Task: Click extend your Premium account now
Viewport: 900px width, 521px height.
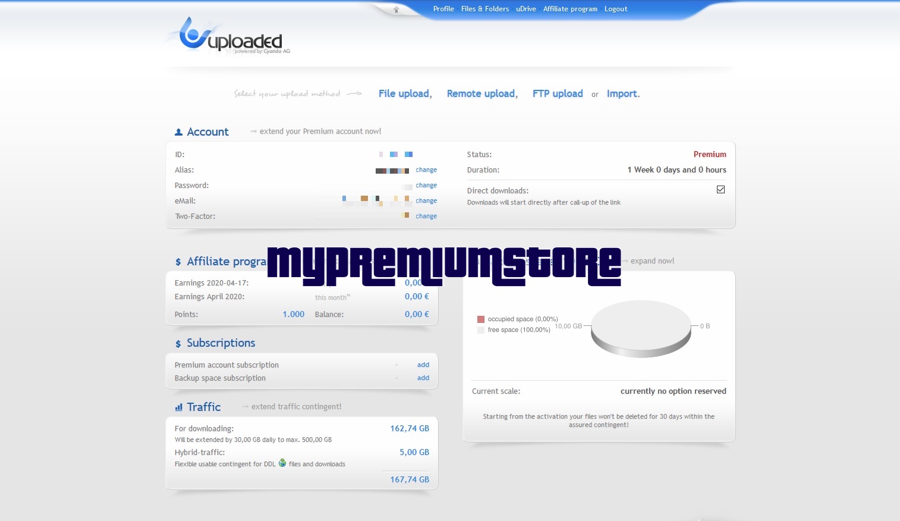Action: point(320,131)
